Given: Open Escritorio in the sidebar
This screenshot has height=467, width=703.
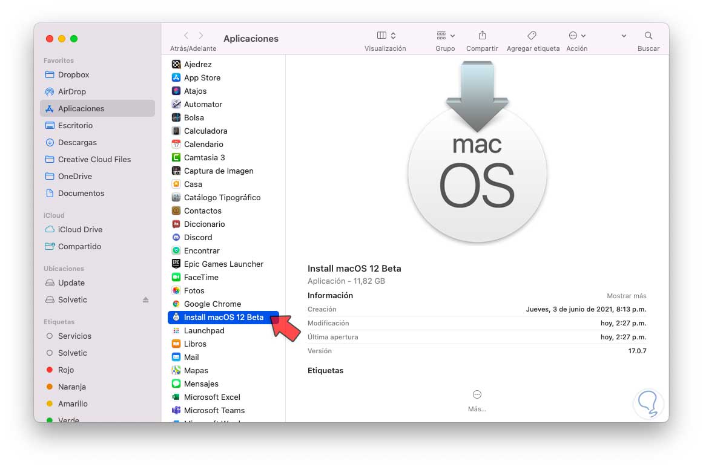Looking at the screenshot, I should (x=97, y=125).
